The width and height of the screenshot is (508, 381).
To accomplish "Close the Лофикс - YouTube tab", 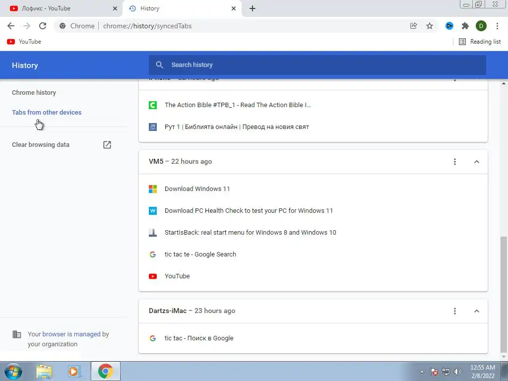I will pyautogui.click(x=115, y=8).
